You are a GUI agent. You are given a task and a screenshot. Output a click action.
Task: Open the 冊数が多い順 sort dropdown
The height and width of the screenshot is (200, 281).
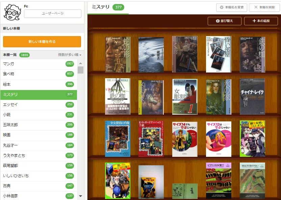70,55
